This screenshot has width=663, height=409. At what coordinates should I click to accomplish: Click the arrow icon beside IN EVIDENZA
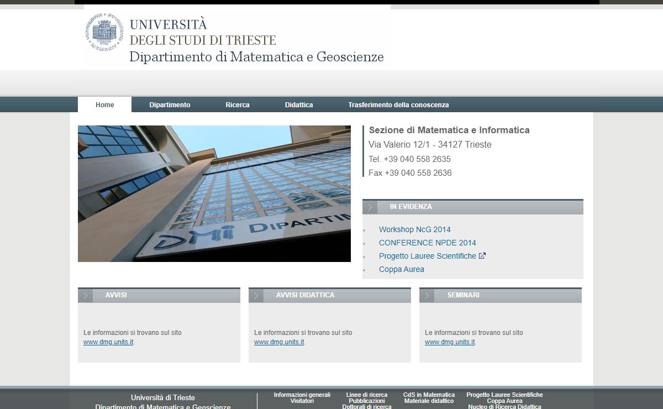tap(370, 207)
